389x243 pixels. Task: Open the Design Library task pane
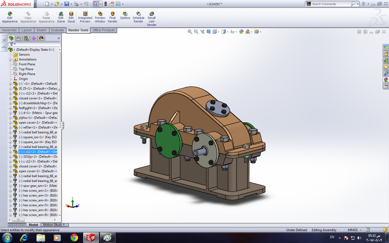click(x=386, y=60)
